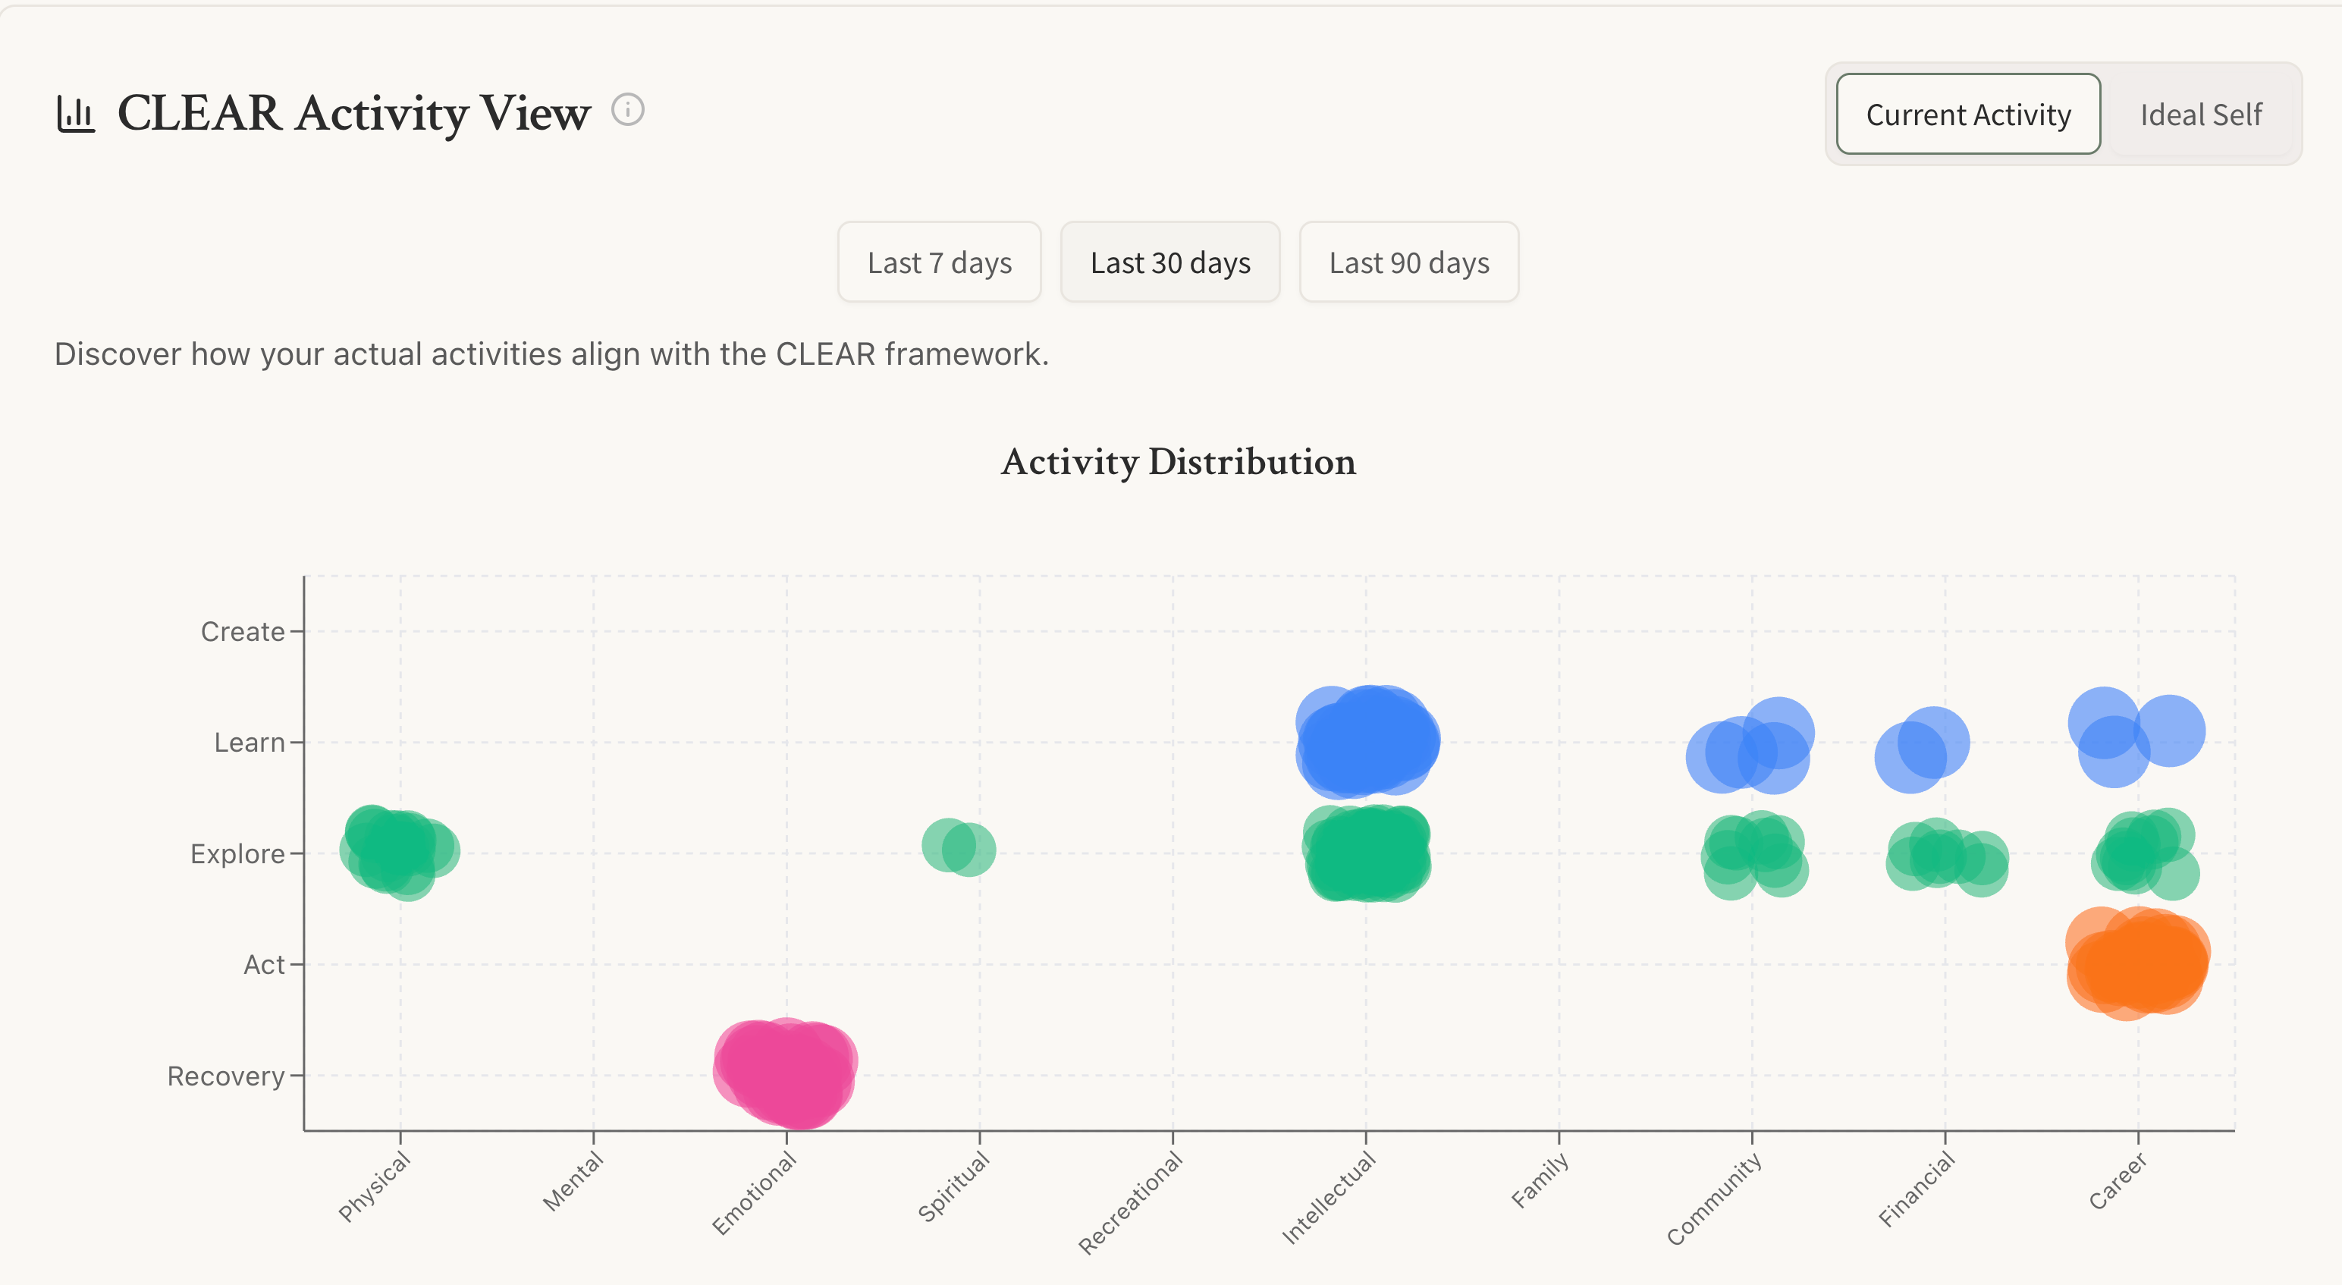Image resolution: width=2342 pixels, height=1285 pixels.
Task: Show activity for Last 7 days
Action: click(939, 262)
